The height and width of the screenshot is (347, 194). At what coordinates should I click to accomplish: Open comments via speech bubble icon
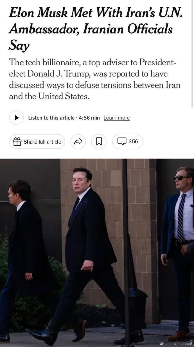[122, 141]
